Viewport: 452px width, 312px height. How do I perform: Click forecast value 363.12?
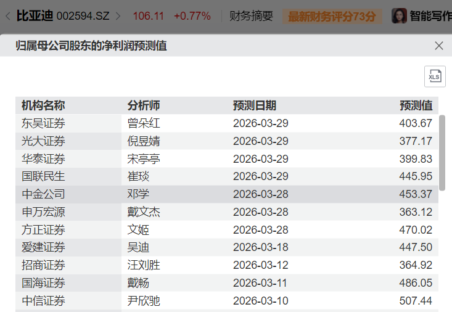(416, 212)
